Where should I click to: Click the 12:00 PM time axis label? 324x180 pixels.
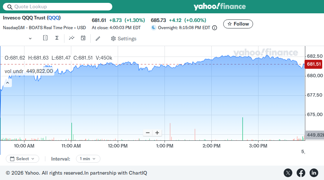118,146
